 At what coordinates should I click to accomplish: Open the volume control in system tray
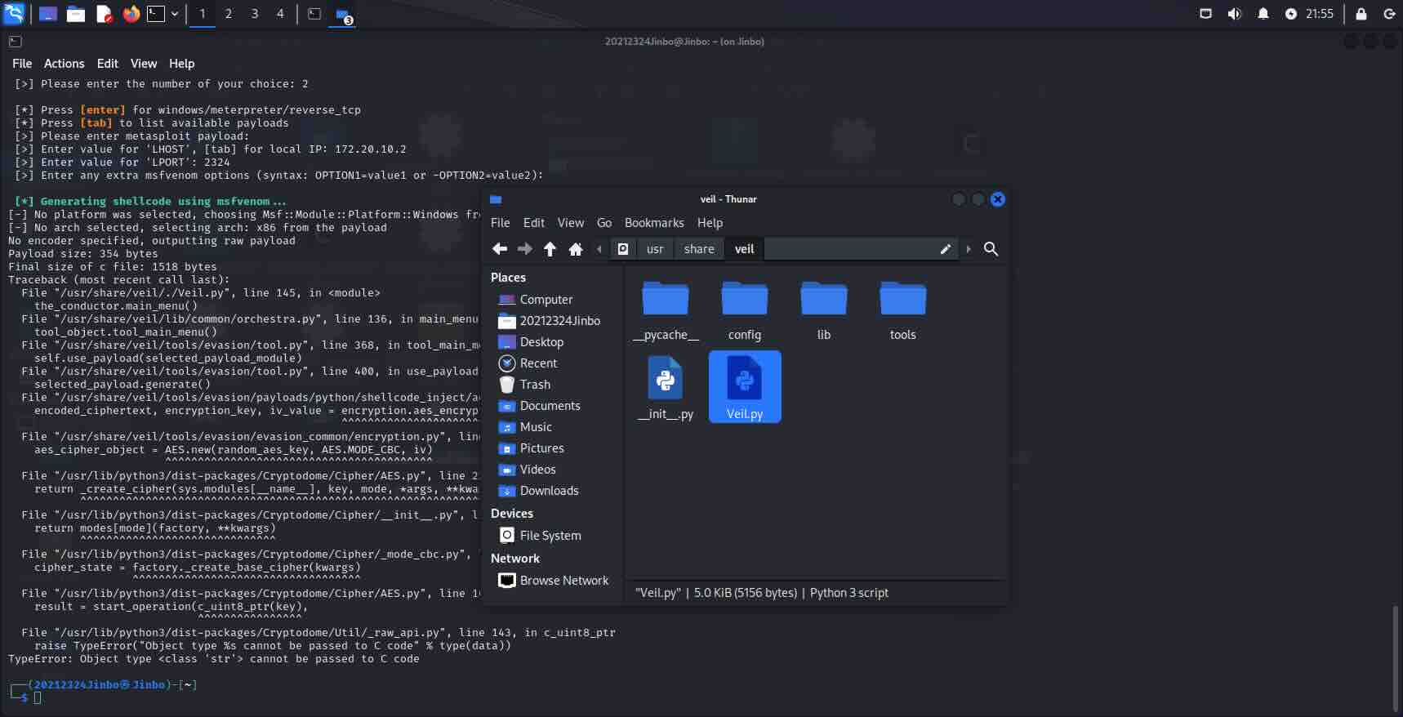tap(1234, 14)
